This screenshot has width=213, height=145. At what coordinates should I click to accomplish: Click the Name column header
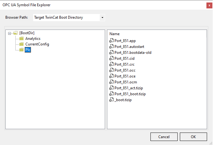114,34
